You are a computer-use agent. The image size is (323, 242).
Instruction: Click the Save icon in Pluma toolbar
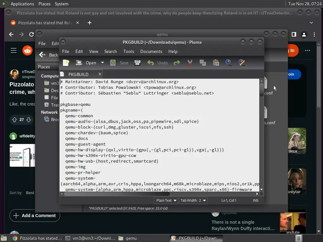pos(113,63)
